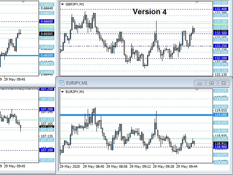Screen dimensions: 233x175
Task: Click the 0.66600 price label
Action: [47, 21]
